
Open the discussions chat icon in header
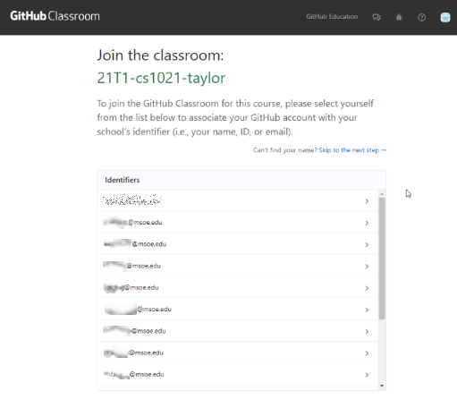377,17
